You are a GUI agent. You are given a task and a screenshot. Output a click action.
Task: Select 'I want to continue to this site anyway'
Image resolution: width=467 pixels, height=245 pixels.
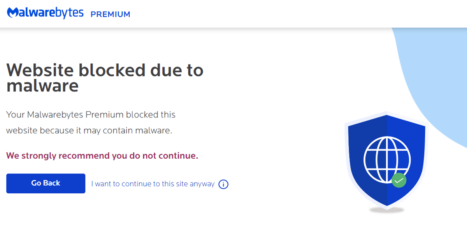click(x=153, y=184)
